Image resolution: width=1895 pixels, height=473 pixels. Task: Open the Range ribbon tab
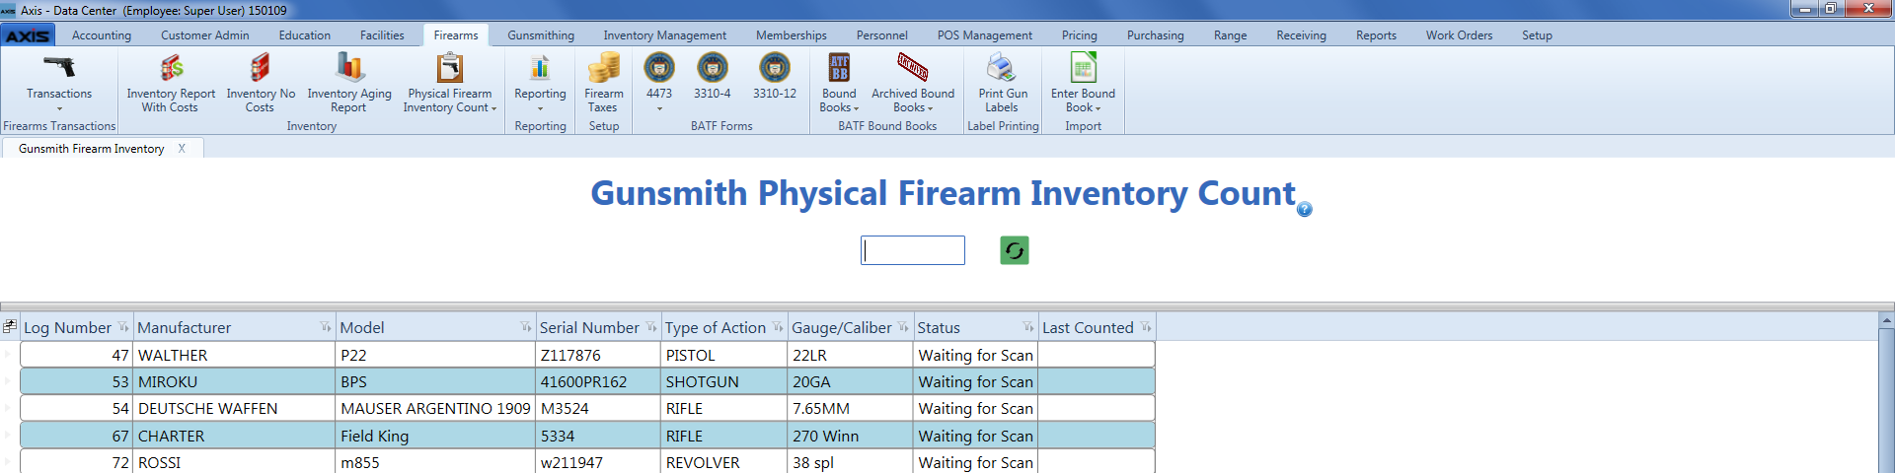1230,35
